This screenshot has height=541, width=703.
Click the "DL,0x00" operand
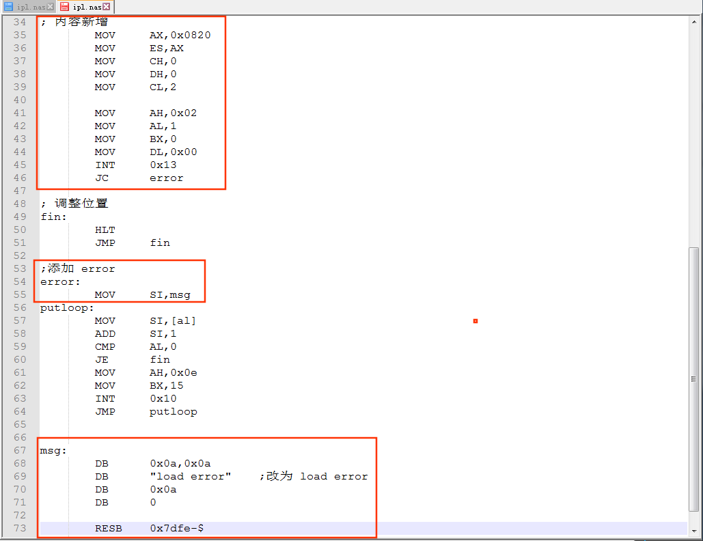click(173, 152)
